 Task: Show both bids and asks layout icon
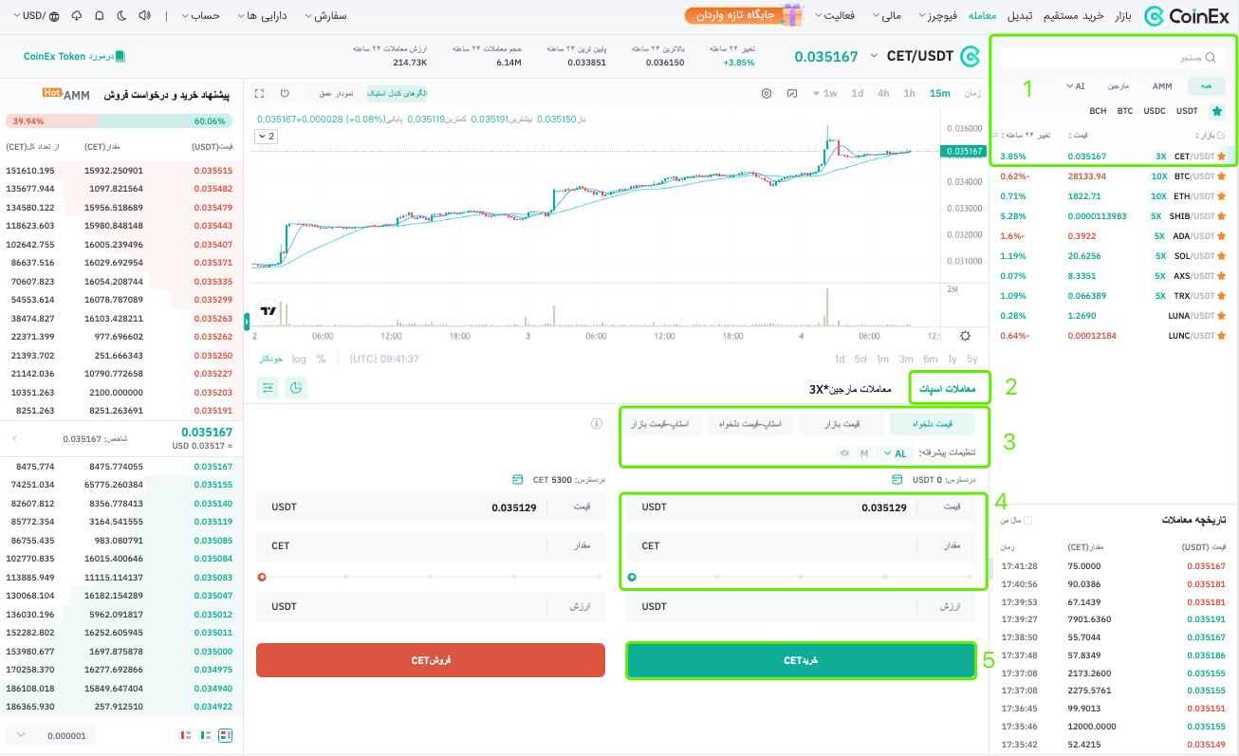[x=226, y=735]
